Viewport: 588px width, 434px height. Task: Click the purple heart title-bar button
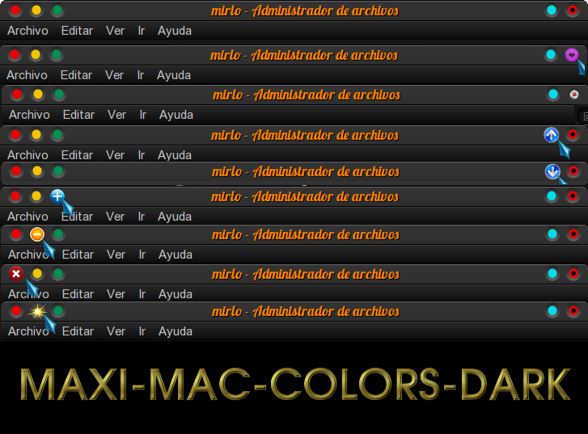572,55
